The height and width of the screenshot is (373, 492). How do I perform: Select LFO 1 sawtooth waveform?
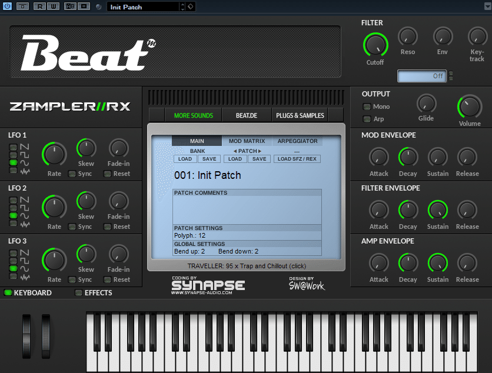tap(13, 147)
